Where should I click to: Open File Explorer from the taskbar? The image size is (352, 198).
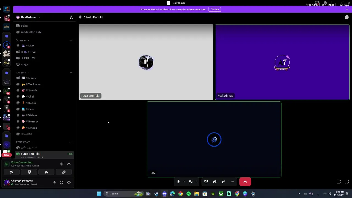[197, 194]
